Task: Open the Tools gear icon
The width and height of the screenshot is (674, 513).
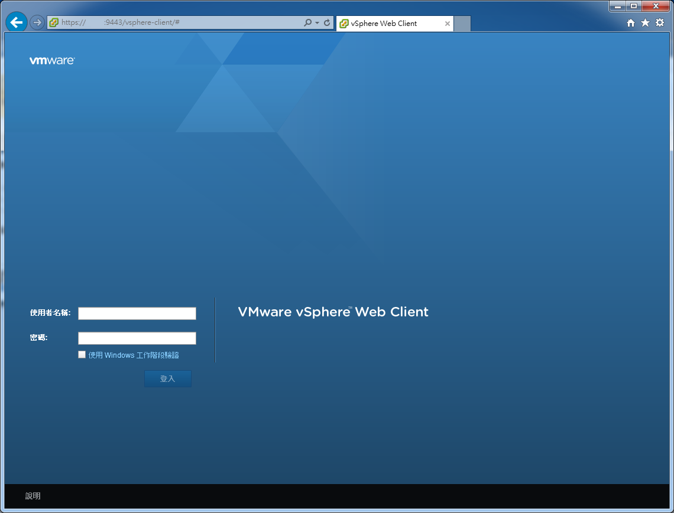Action: [659, 22]
